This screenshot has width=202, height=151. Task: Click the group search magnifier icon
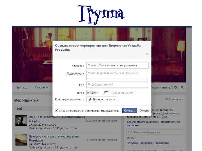coord(182,88)
